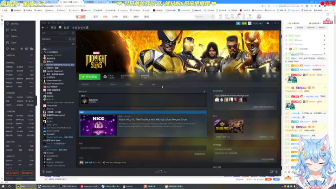Open the 小仙女七七酱 profile tab

(x=80, y=28)
